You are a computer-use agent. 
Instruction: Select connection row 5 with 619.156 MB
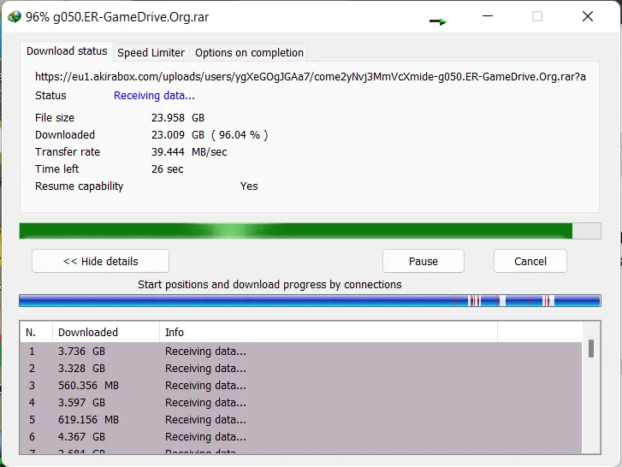[x=301, y=419]
